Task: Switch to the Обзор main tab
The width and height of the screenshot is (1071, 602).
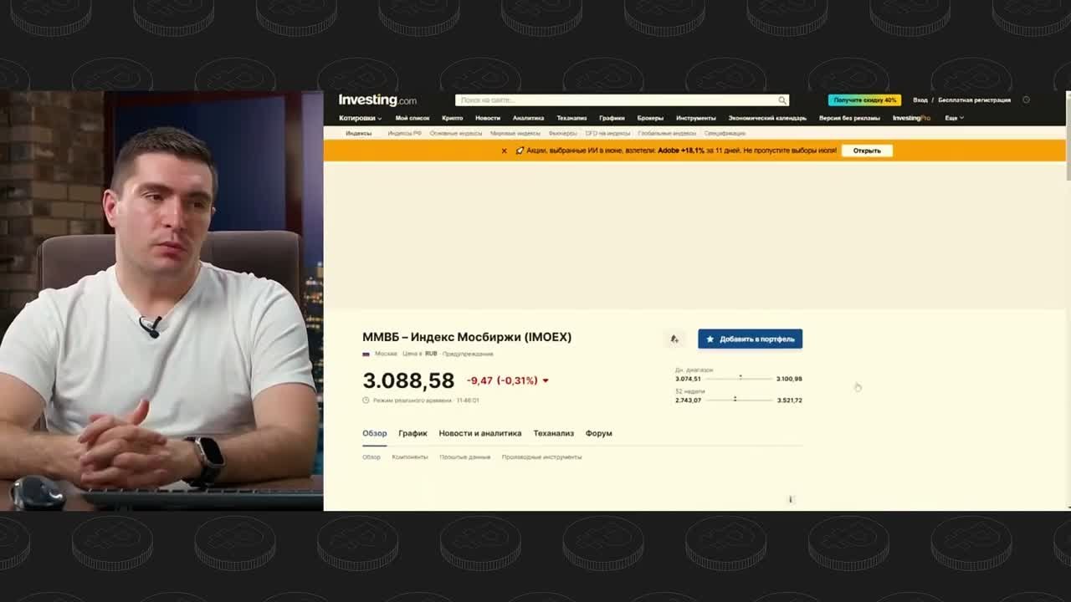Action: tap(374, 433)
